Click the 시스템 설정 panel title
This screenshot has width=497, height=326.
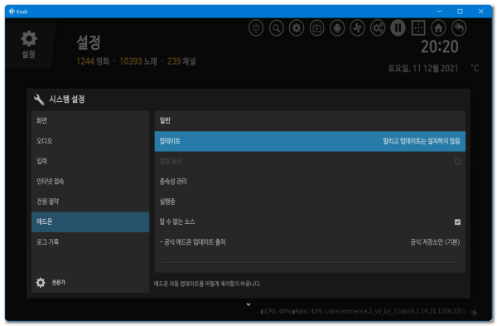(67, 100)
